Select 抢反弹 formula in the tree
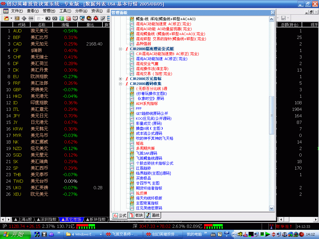The image size is (319, 239). point(141,193)
